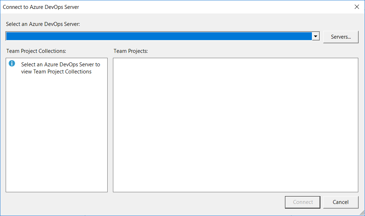365x216 pixels.
Task: Dismiss the dialog using Cancel
Action: tap(341, 202)
